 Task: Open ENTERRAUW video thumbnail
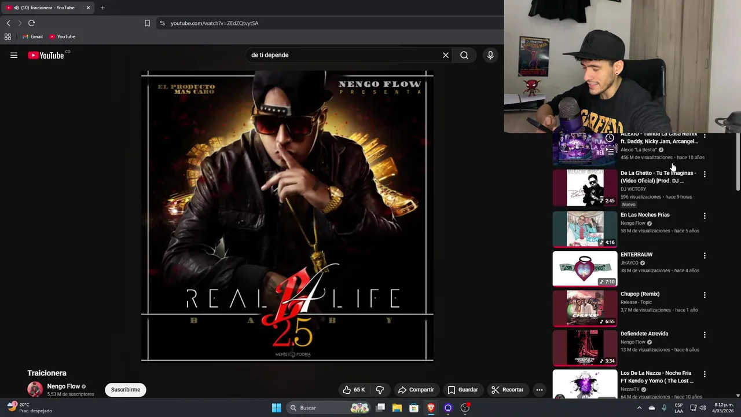pos(585,269)
